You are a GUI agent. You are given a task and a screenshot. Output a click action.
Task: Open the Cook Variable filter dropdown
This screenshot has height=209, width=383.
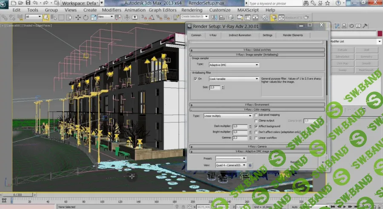click(x=233, y=79)
